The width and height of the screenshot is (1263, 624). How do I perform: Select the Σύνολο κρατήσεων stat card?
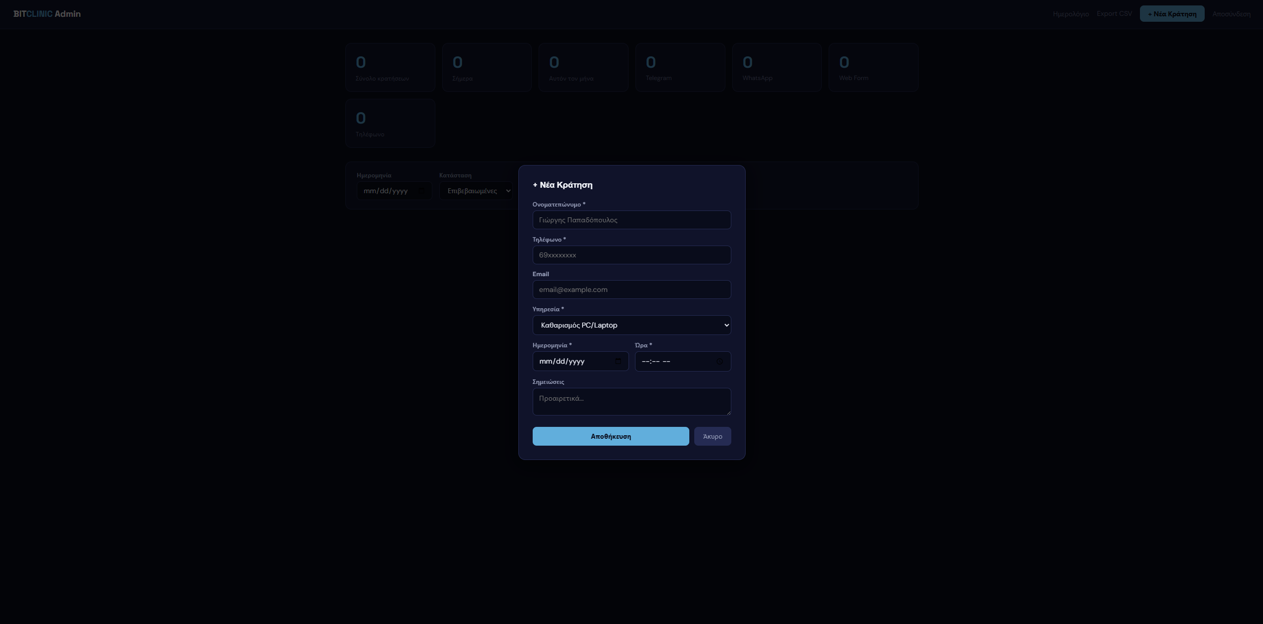pos(390,67)
